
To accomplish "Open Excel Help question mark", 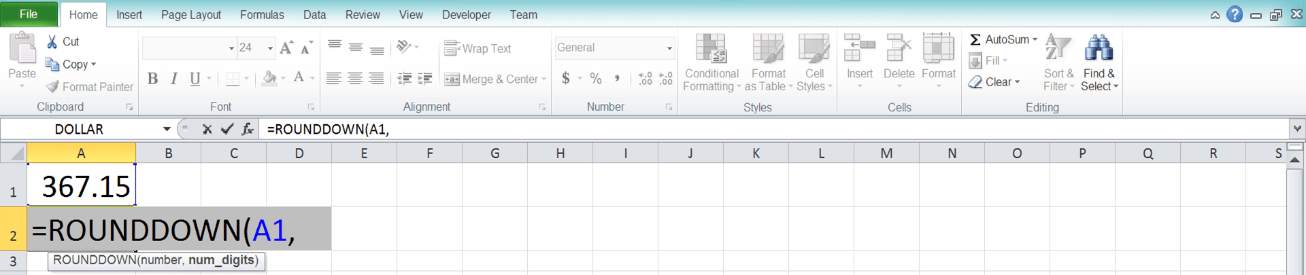I will click(x=1235, y=14).
